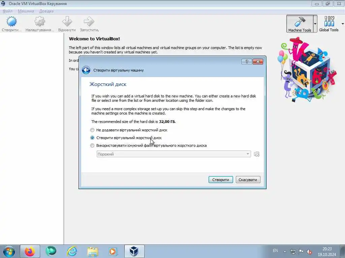
Task: Open the Довідка menu
Action: click(x=46, y=11)
